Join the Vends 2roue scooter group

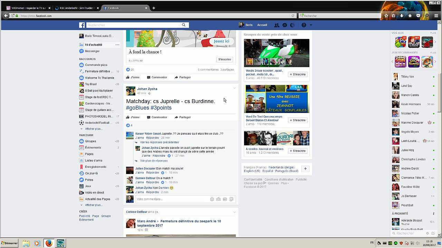[298, 74]
